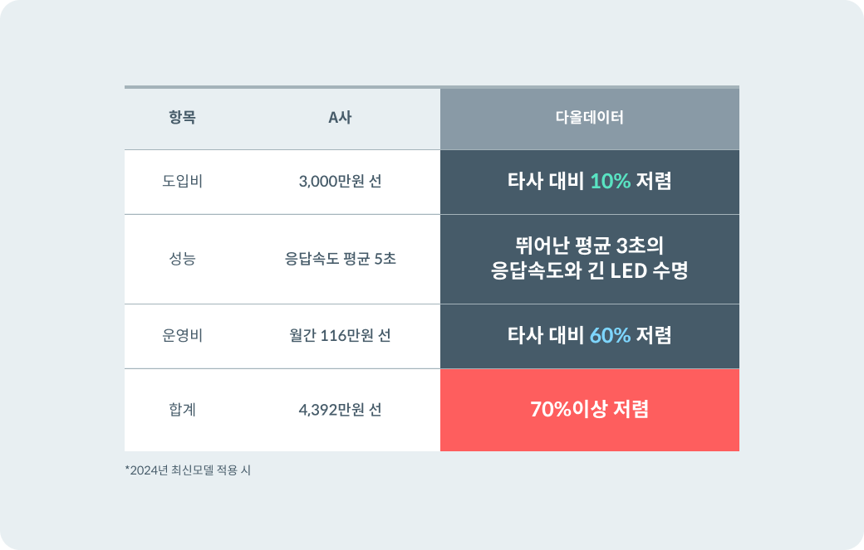
Task: Click the 타사 대비 60% 저렴 cell
Action: (589, 336)
